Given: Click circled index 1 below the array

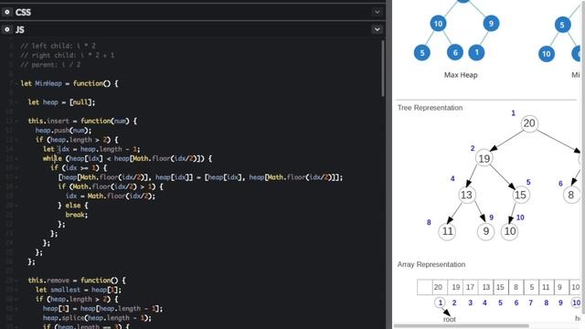Looking at the screenshot, I should [x=440, y=302].
